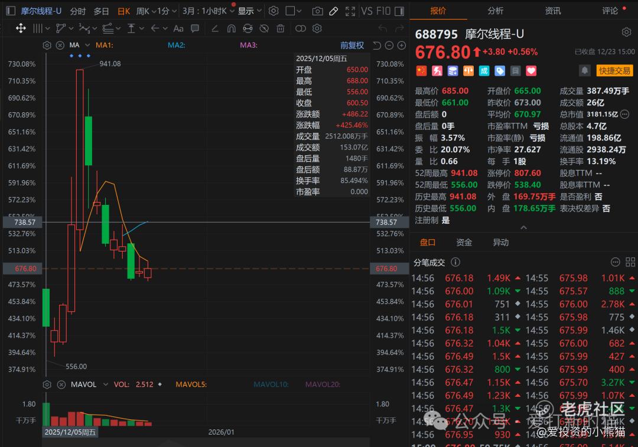The height and width of the screenshot is (447, 638).
Task: Select the crosshair move cursor tool
Action: pyautogui.click(x=21, y=28)
